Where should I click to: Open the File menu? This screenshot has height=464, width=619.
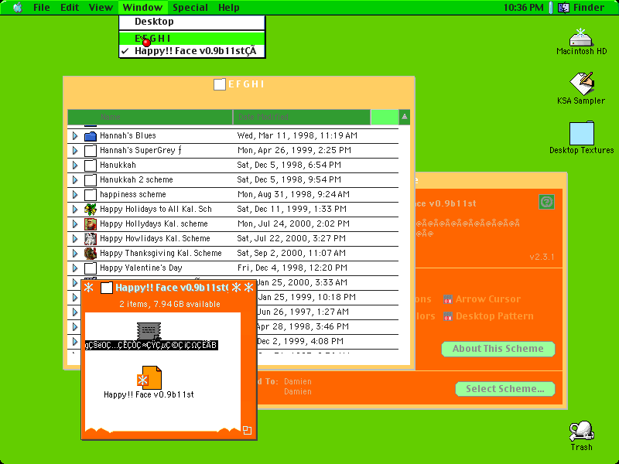coord(42,8)
